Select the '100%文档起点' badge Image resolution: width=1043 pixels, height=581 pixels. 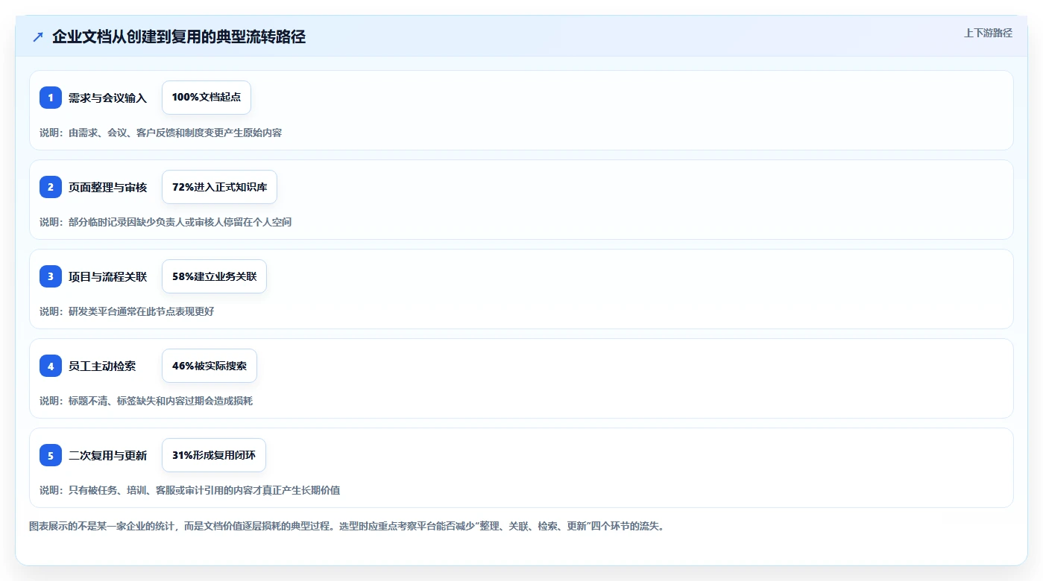click(207, 98)
